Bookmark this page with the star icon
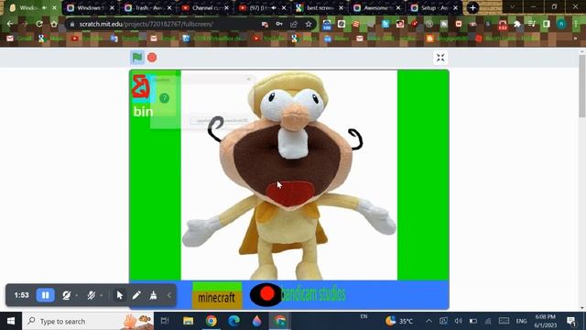This screenshot has height=330, width=586. click(309, 25)
